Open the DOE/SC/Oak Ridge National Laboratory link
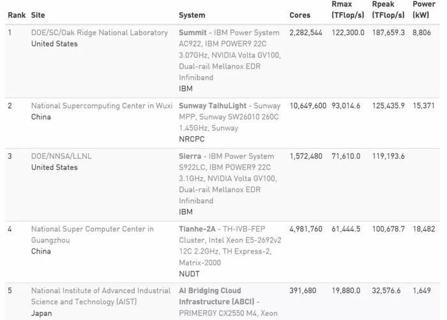This screenshot has height=320, width=447. click(x=100, y=33)
